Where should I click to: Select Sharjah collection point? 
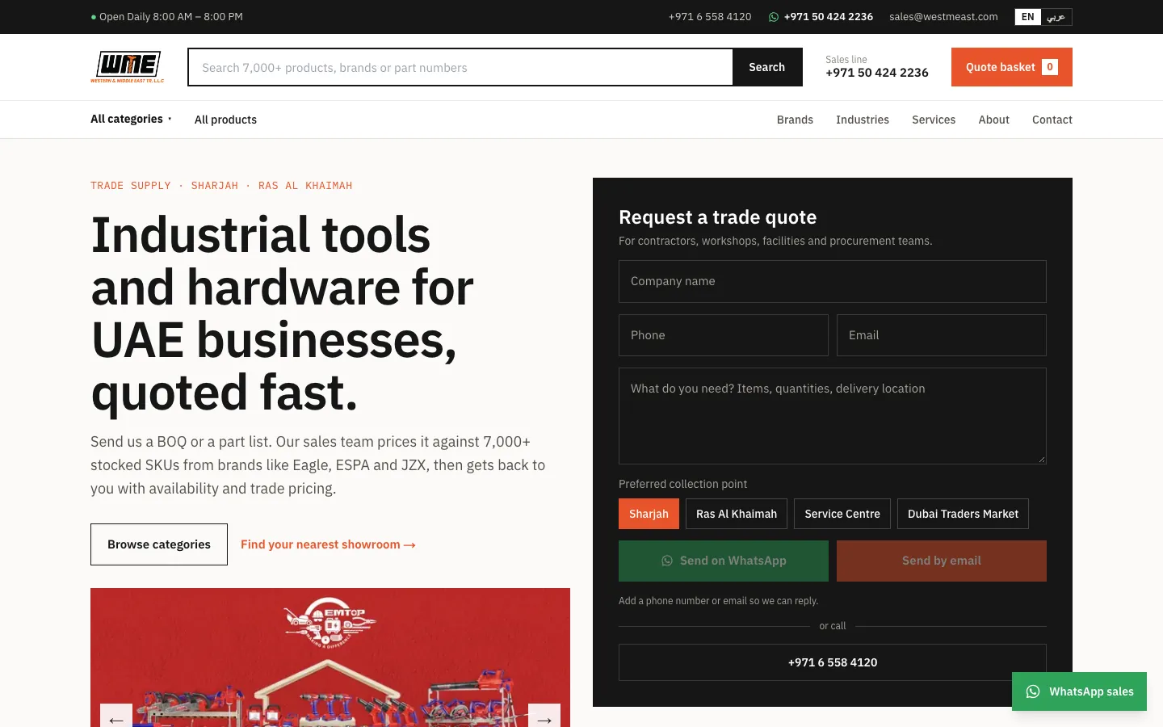click(649, 514)
